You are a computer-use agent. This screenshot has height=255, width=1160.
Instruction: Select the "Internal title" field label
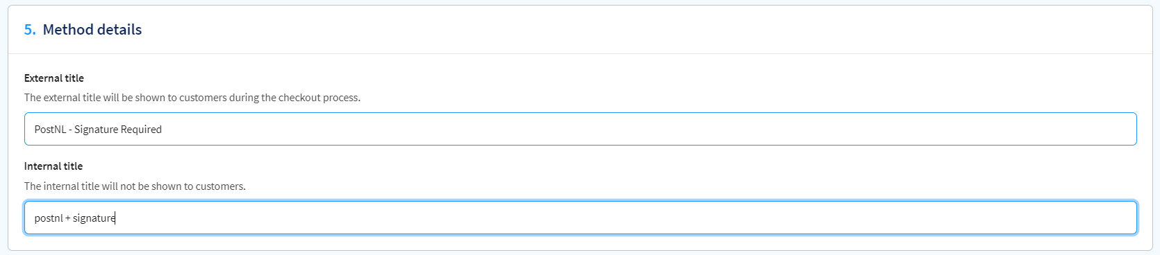point(53,166)
